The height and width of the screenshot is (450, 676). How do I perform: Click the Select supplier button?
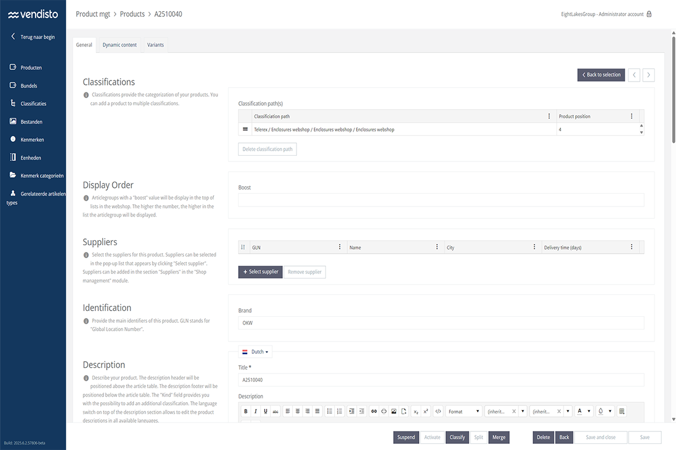pyautogui.click(x=260, y=272)
